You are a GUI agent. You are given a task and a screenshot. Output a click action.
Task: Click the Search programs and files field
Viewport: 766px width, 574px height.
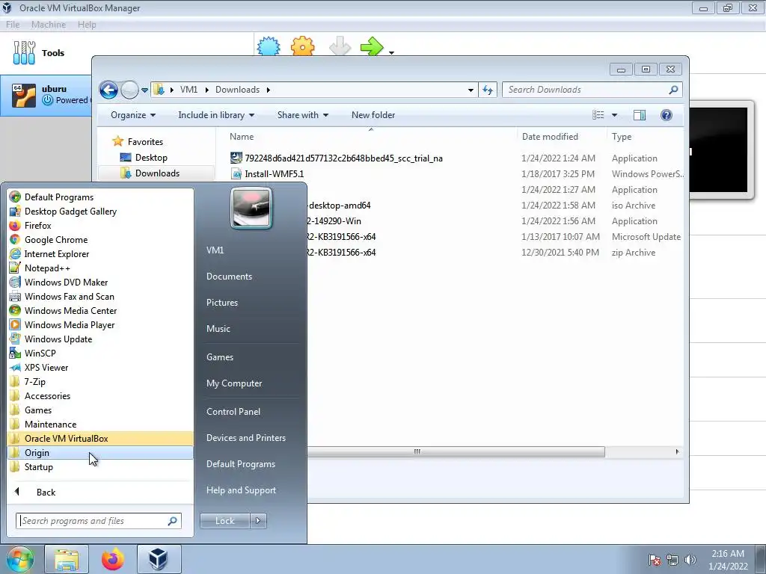[98, 521]
